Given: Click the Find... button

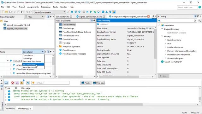Looking at the screenshot, I should coord(86,83).
